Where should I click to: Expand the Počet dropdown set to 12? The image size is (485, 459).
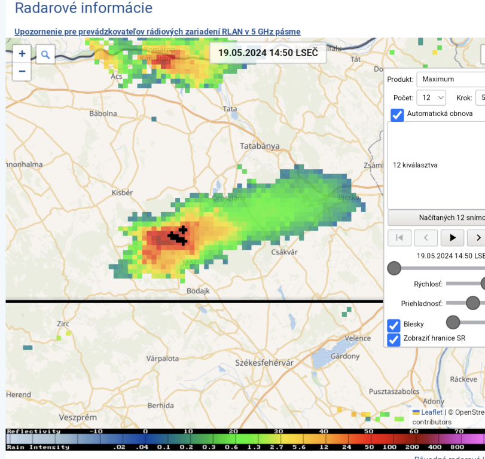[x=431, y=97]
